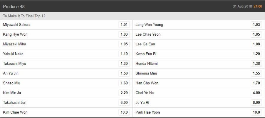The height and width of the screenshot is (118, 265).
Task: Choose Shiroma Miru odds 1.55
Action: tap(256, 73)
